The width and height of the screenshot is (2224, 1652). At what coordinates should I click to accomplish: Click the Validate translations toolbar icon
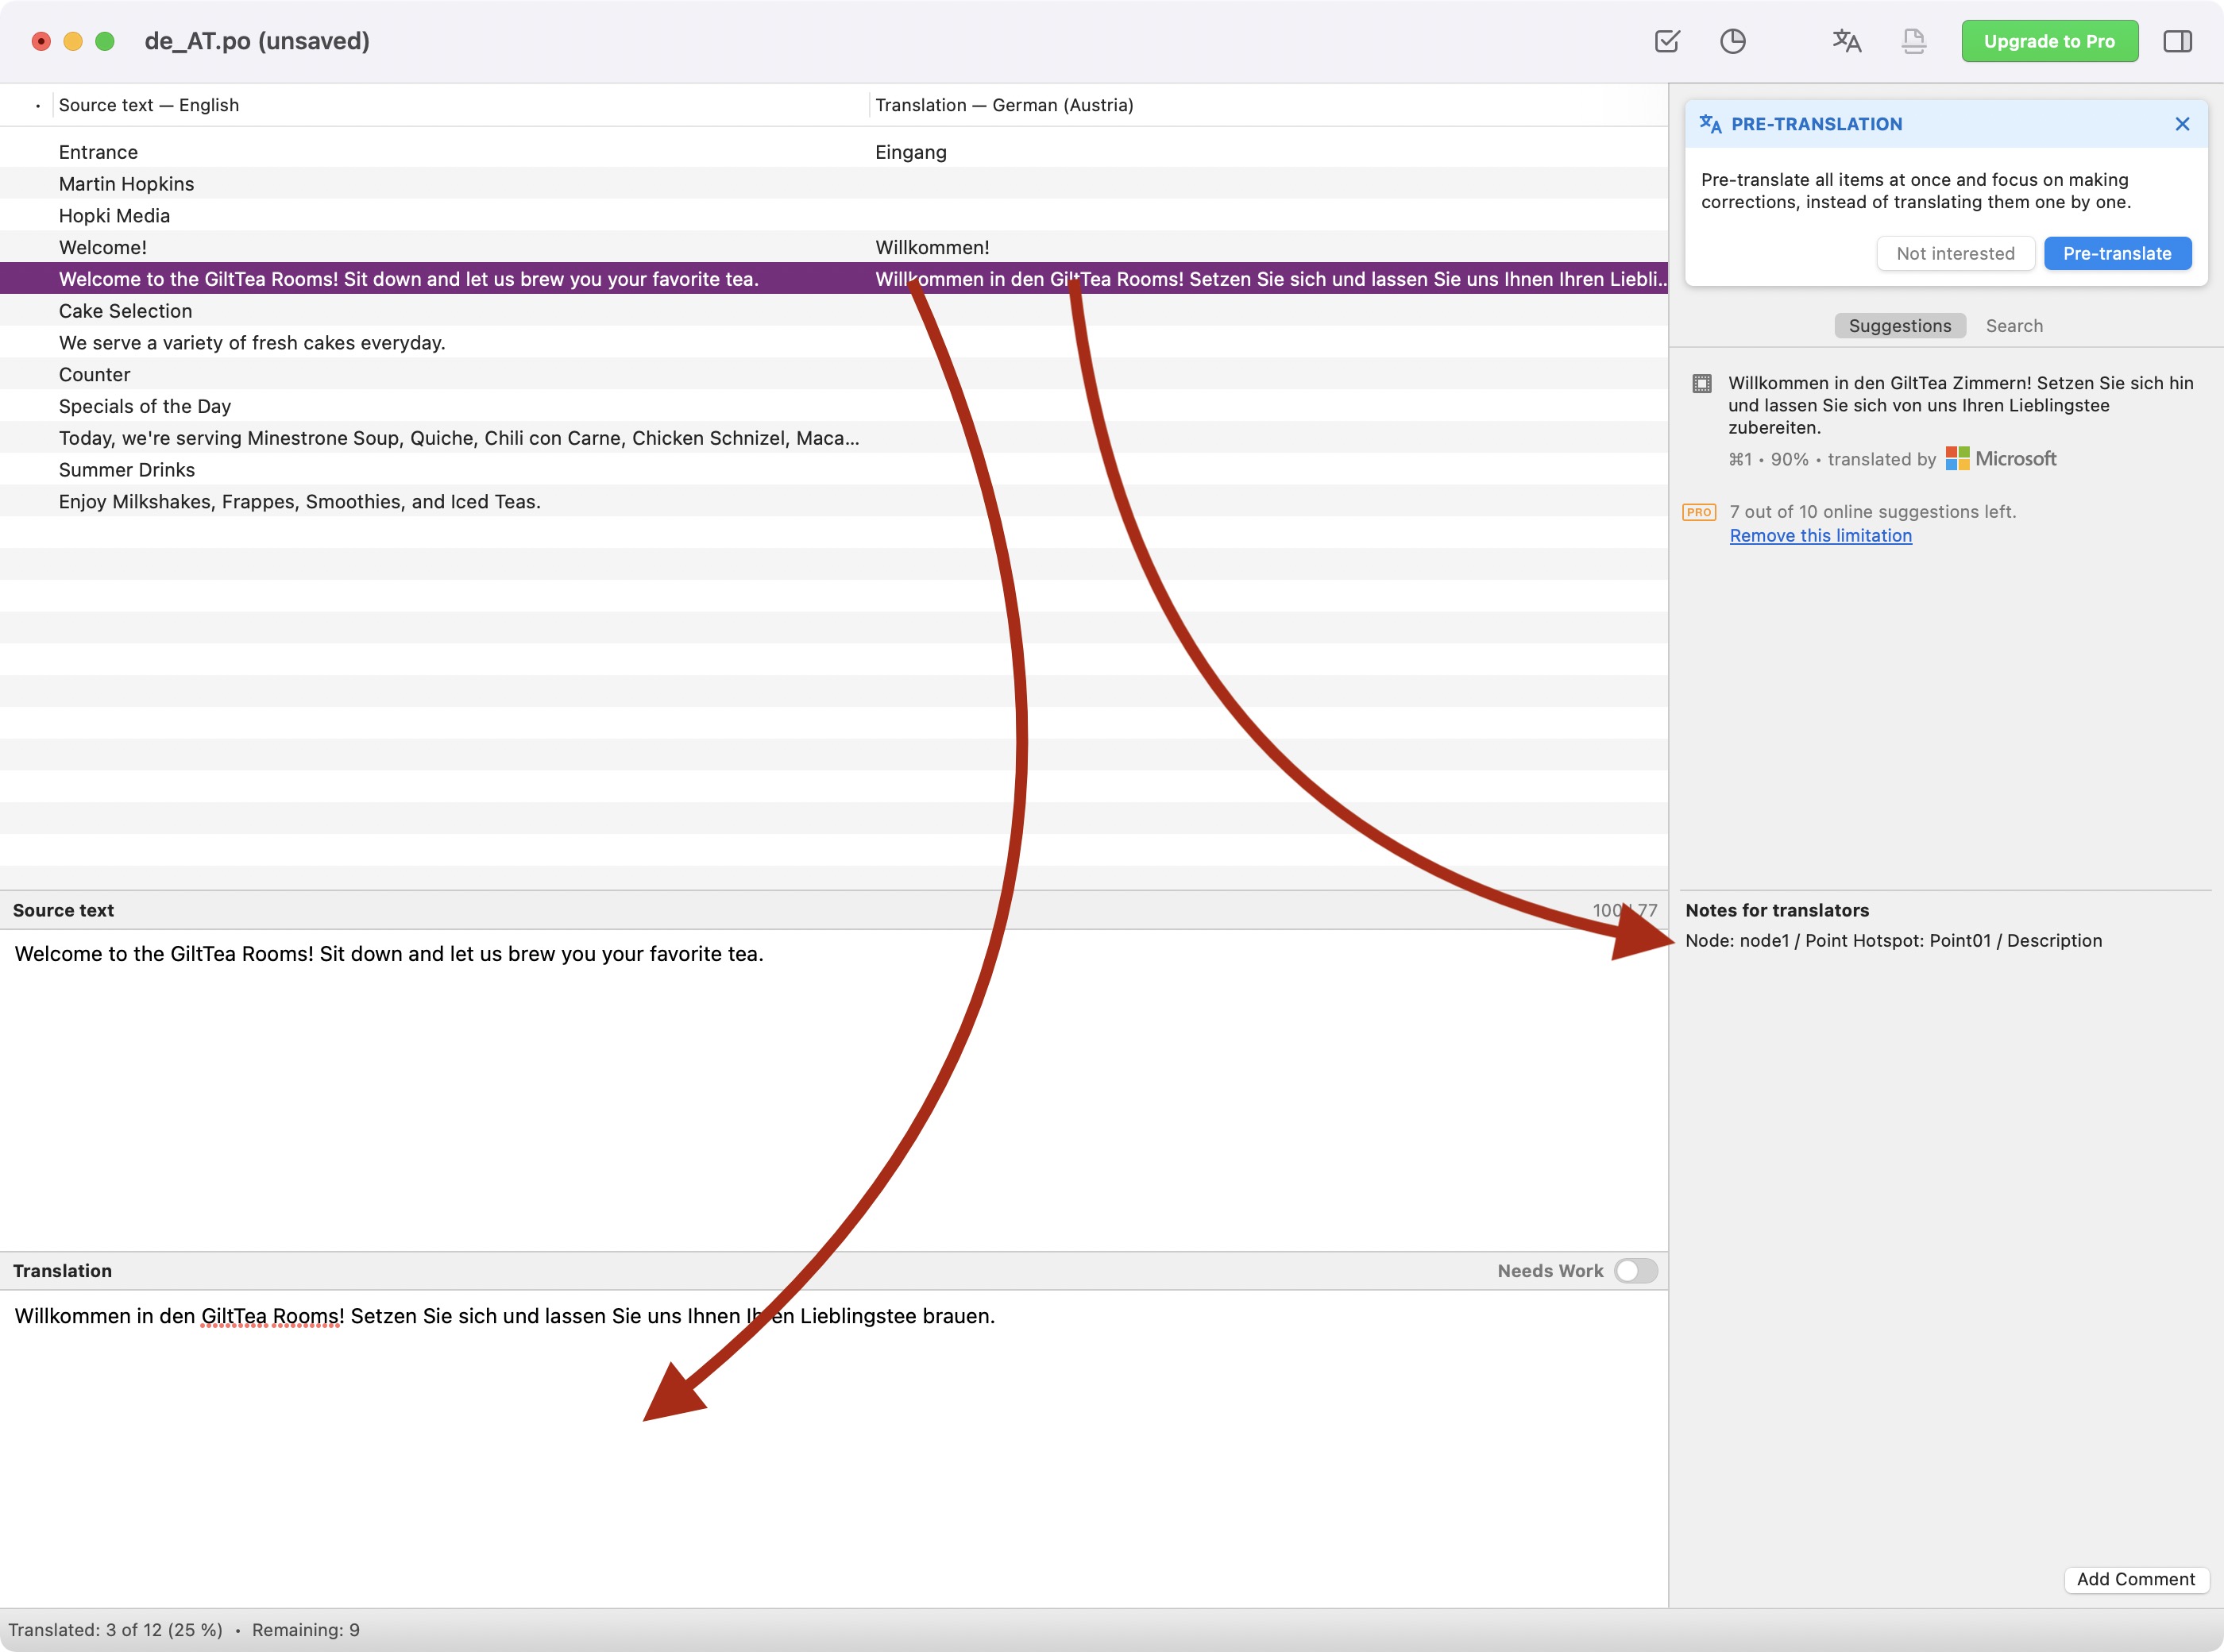point(1667,41)
